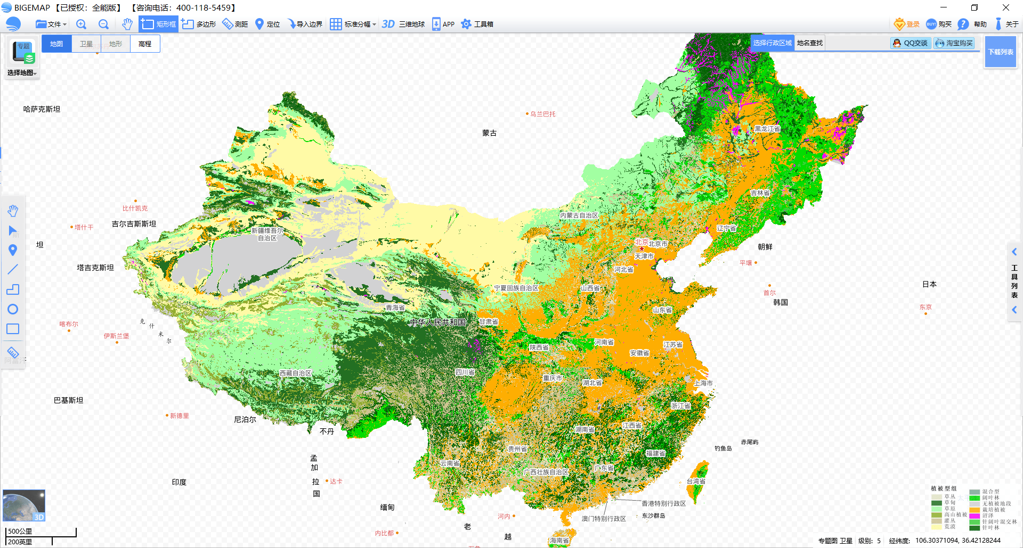Select the draw circle tool in left sidebar
This screenshot has width=1023, height=548.
tap(13, 309)
